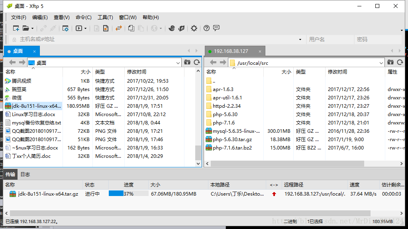Expand the /usr/local/src path dropdown
The width and height of the screenshot is (408, 229).
point(381,63)
